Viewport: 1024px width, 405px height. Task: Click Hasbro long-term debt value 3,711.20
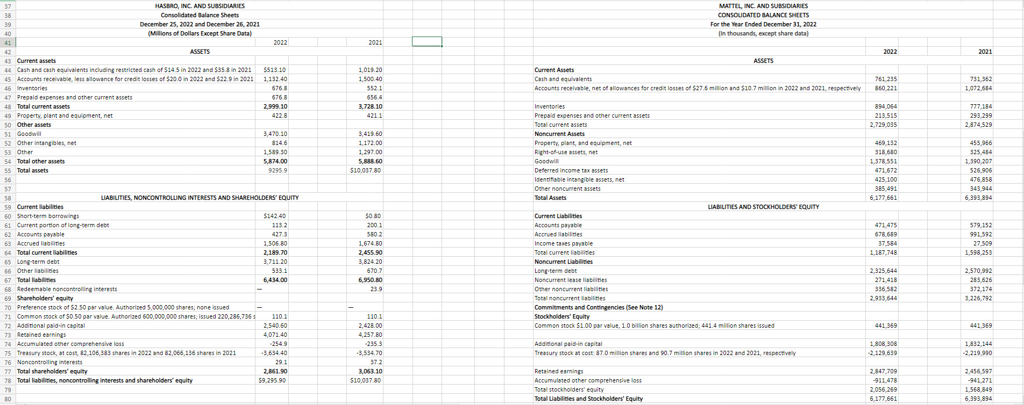coord(275,262)
